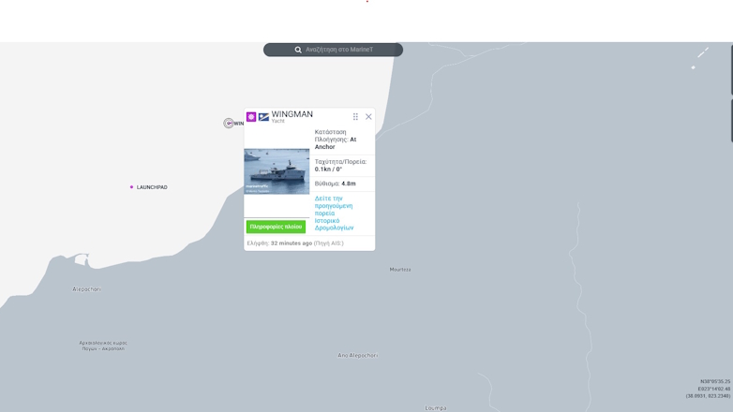The height and width of the screenshot is (412, 733).
Task: Click the coordinates readout at bottom right
Action: coord(708,389)
